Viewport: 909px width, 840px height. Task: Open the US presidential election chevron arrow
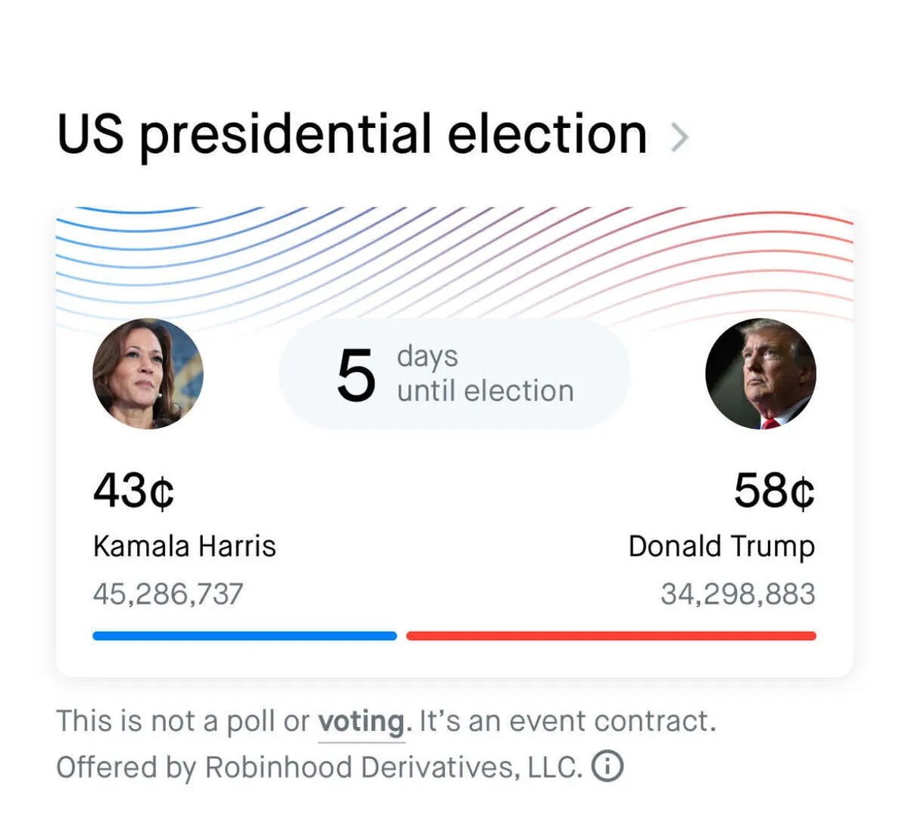coord(679,138)
